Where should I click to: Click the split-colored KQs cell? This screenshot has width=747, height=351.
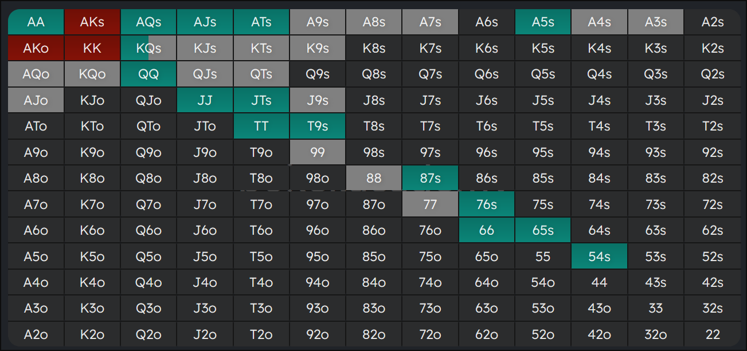click(x=148, y=49)
